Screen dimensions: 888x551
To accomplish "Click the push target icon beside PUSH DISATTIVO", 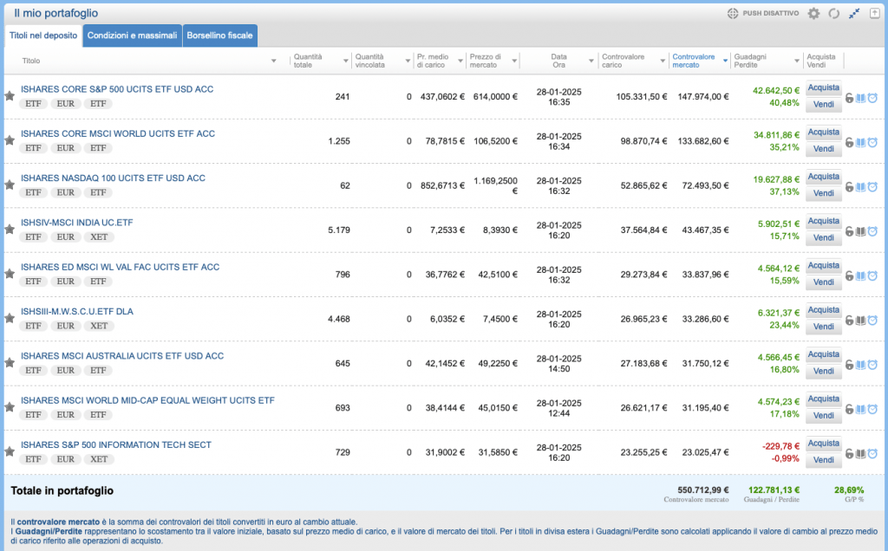I will click(x=733, y=14).
